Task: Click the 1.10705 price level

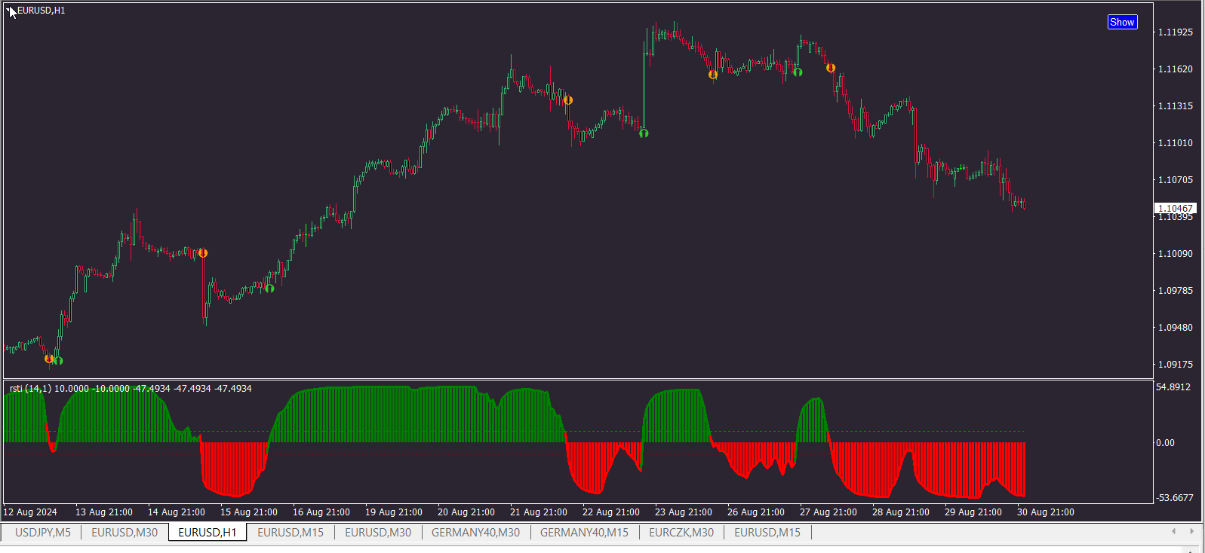Action: pos(1176,180)
